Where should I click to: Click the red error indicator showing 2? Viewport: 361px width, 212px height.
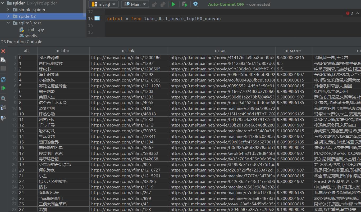[x=350, y=13]
